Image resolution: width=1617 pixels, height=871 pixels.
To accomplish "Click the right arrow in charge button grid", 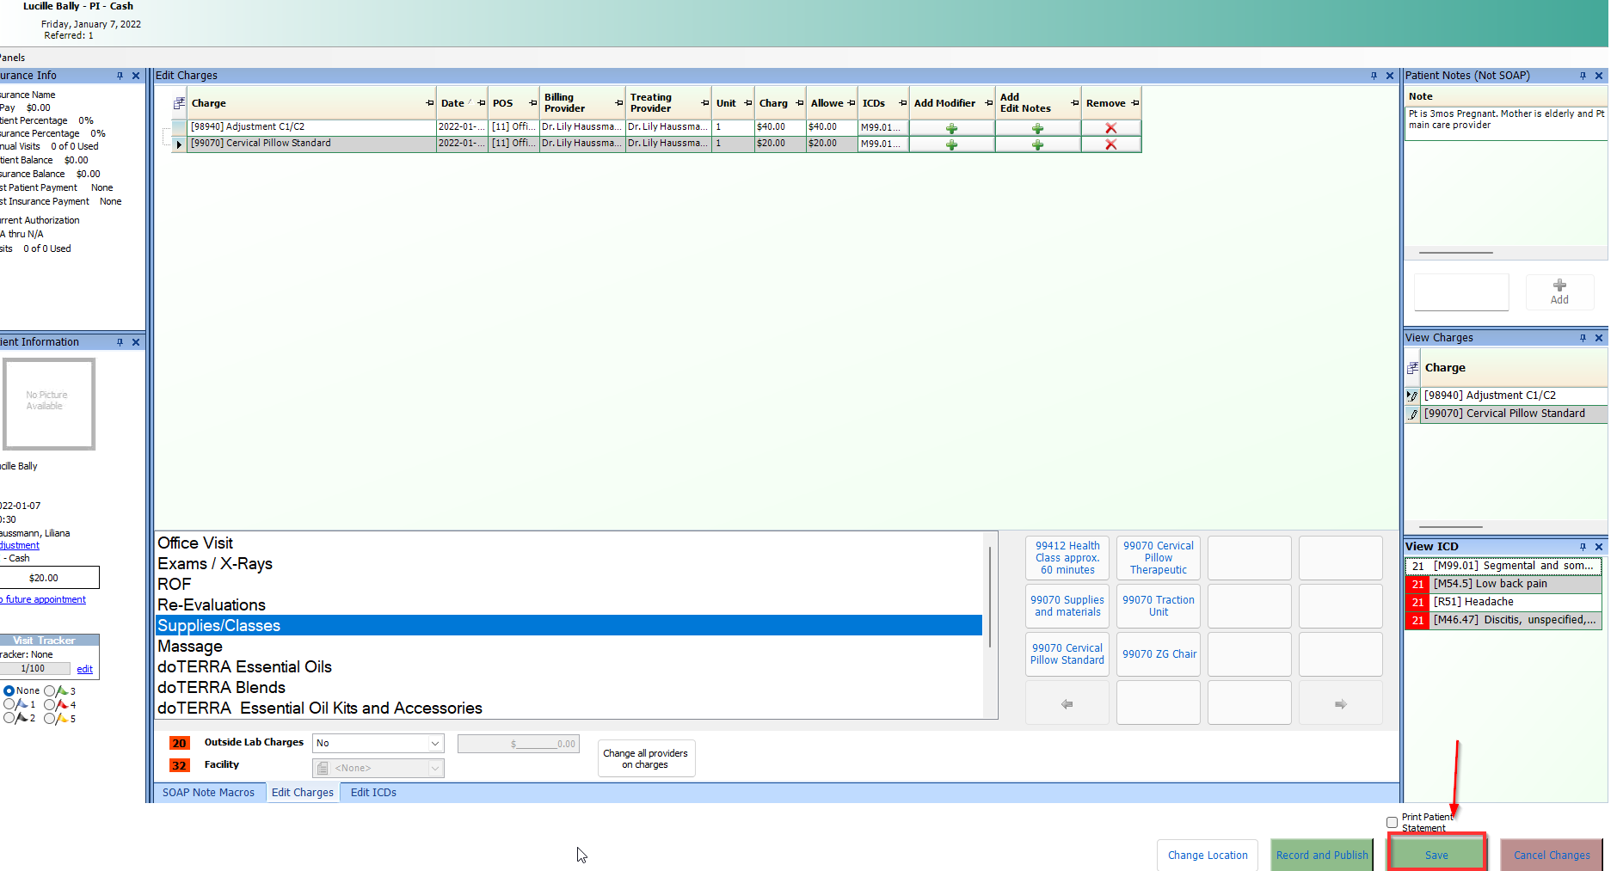I will 1340,704.
